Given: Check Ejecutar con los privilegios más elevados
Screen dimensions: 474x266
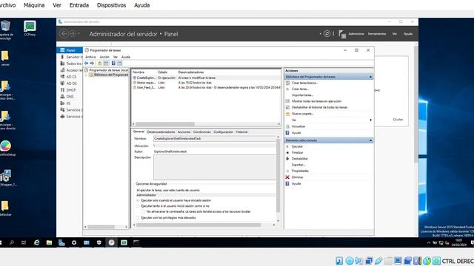Looking at the screenshot, I should click(x=138, y=218).
